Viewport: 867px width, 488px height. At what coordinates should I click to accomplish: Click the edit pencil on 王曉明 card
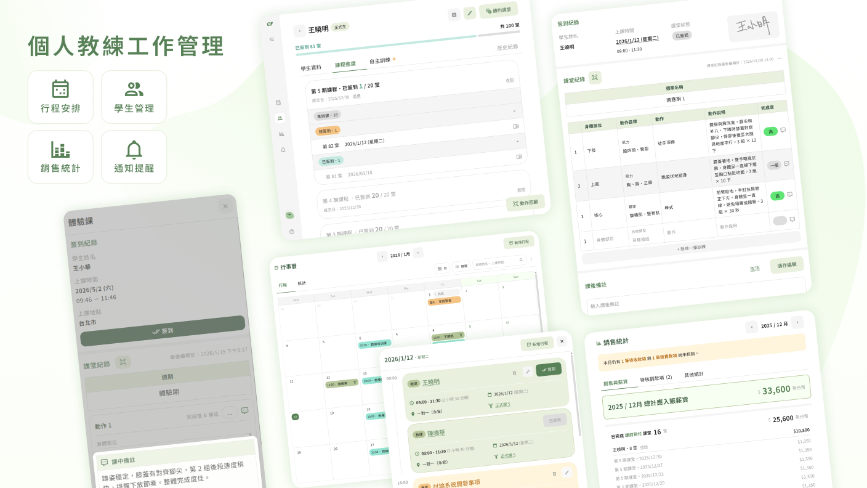pos(528,372)
